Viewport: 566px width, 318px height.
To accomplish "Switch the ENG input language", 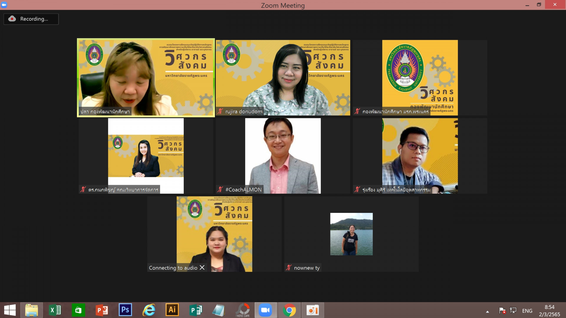I will (x=527, y=311).
